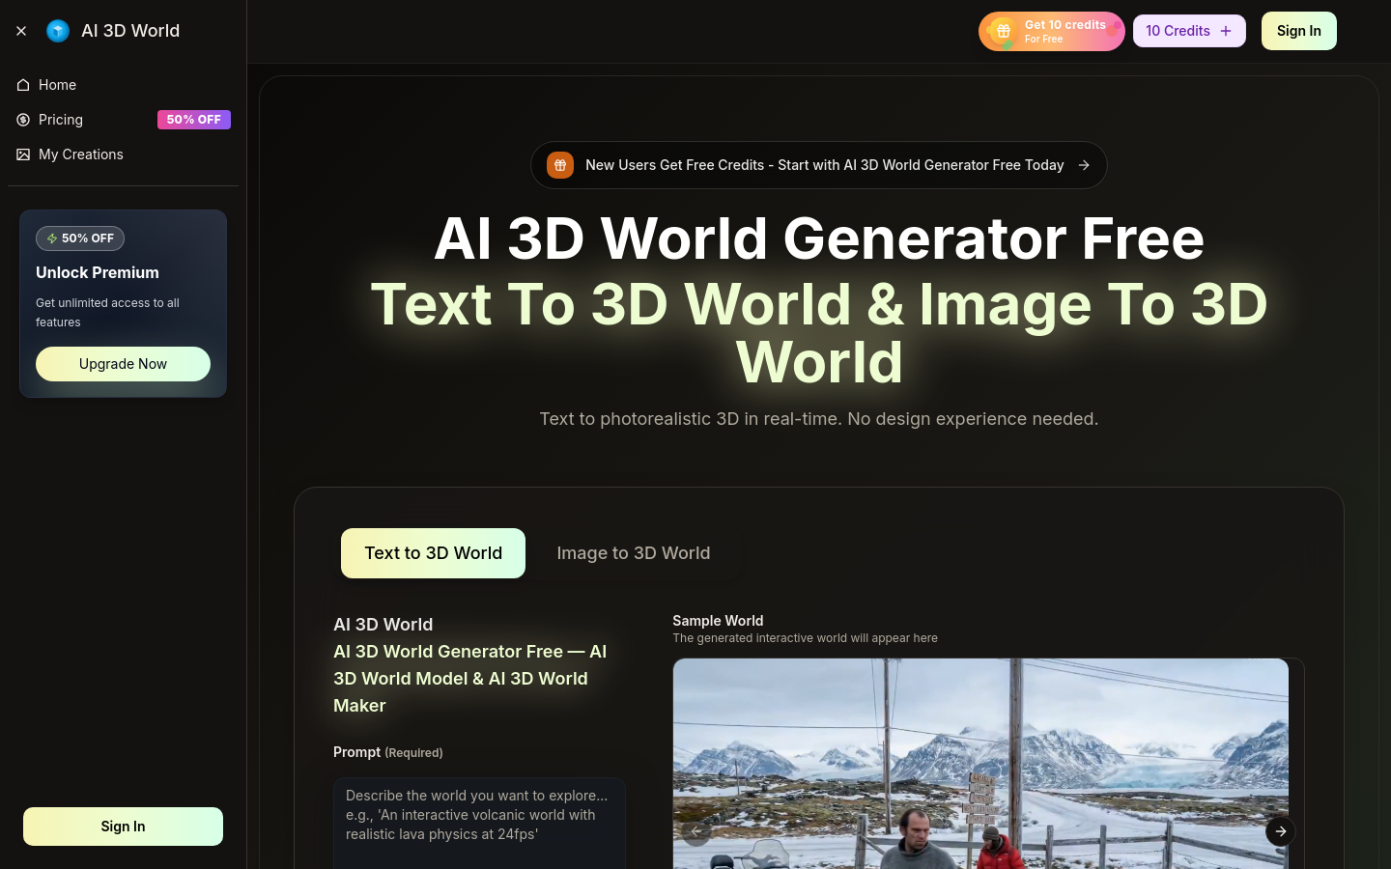Click the 50% OFF pill in Unlock Premium card
The width and height of the screenshot is (1391, 869).
point(80,238)
